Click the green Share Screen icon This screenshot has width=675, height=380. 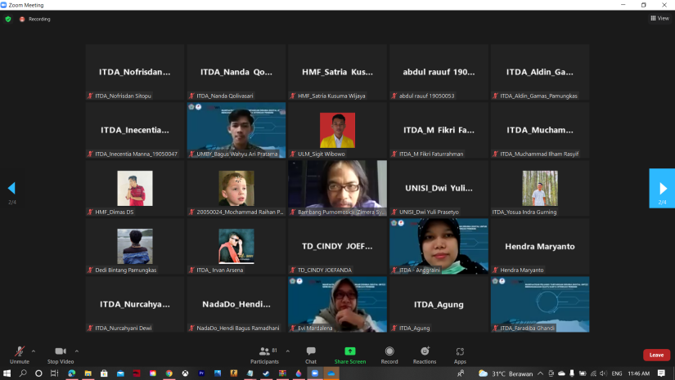[x=350, y=351]
